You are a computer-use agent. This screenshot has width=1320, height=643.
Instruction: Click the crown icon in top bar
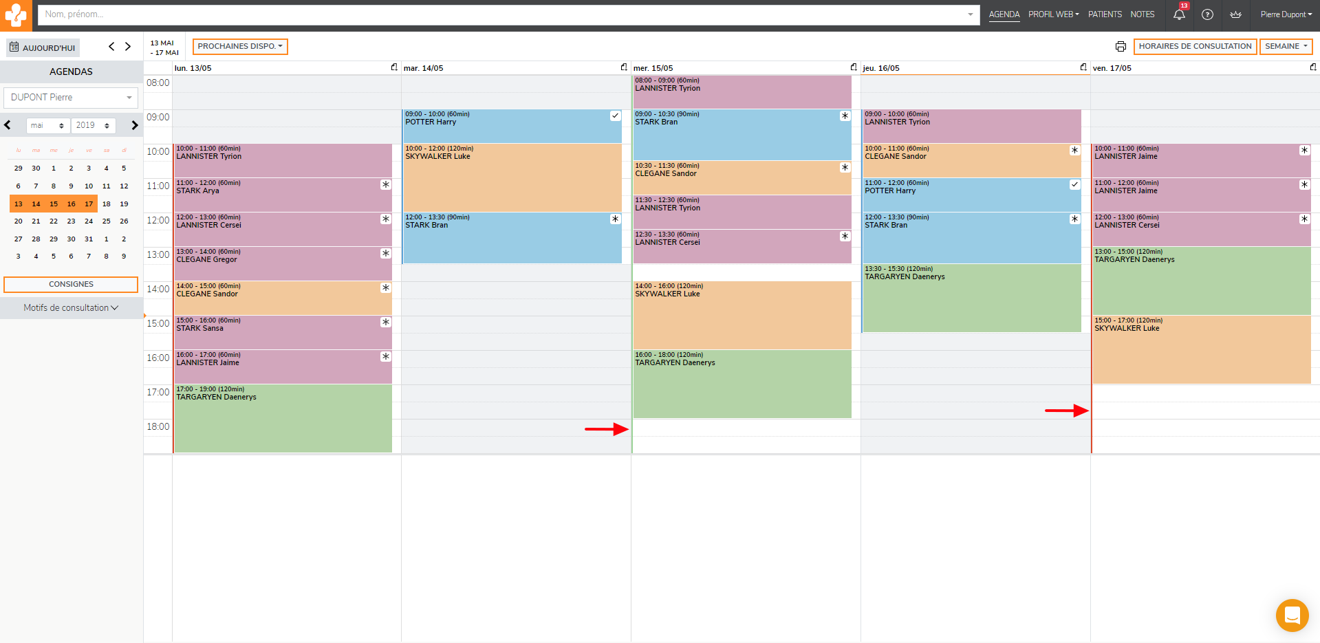pyautogui.click(x=1235, y=14)
